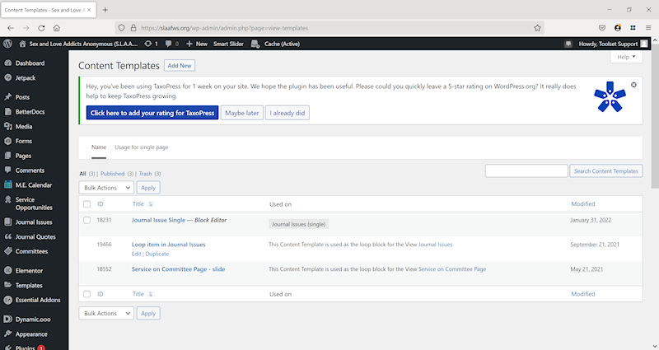The image size is (659, 350).
Task: Filter list by Published
Action: [x=112, y=174]
